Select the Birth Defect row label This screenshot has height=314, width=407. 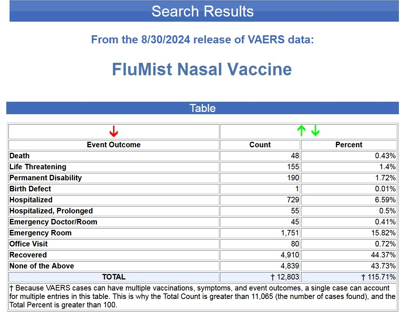30,189
